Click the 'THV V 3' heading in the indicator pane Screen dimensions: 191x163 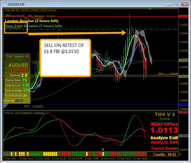[165, 115]
